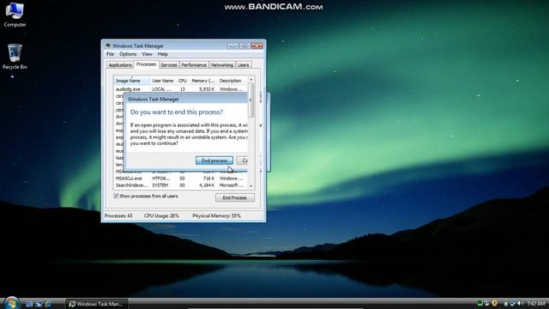Click End Process button in Task Manager window
The image size is (549, 309).
click(x=235, y=197)
